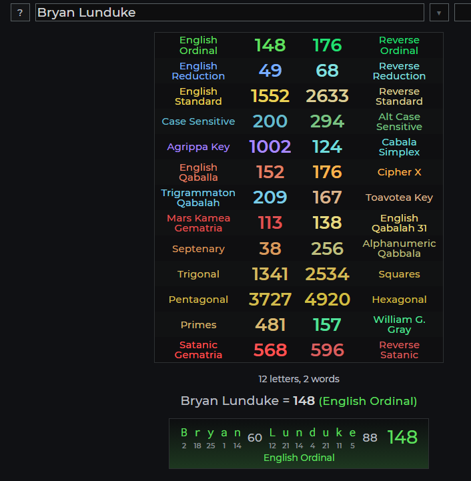Image resolution: width=471 pixels, height=481 pixels.
Task: Open the question mark help button
Action: point(20,13)
